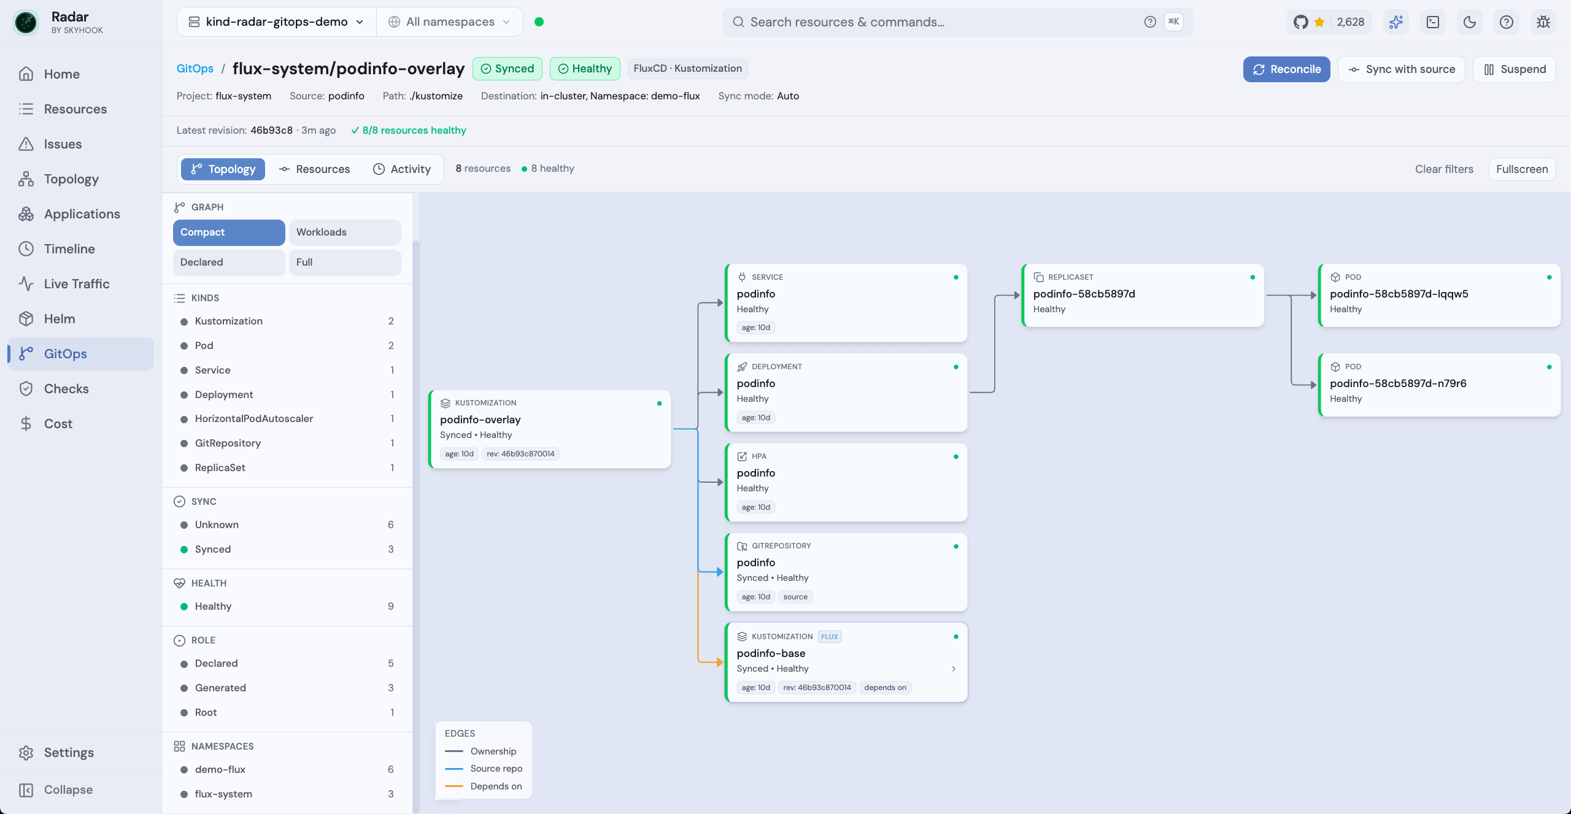Viewport: 1571px width, 814px height.
Task: Open Timeline in the sidebar
Action: coord(80,249)
